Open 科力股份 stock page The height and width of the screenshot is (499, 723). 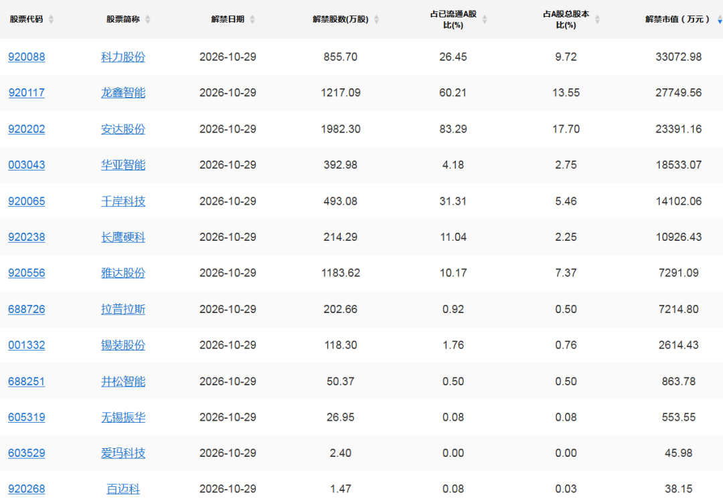click(123, 57)
